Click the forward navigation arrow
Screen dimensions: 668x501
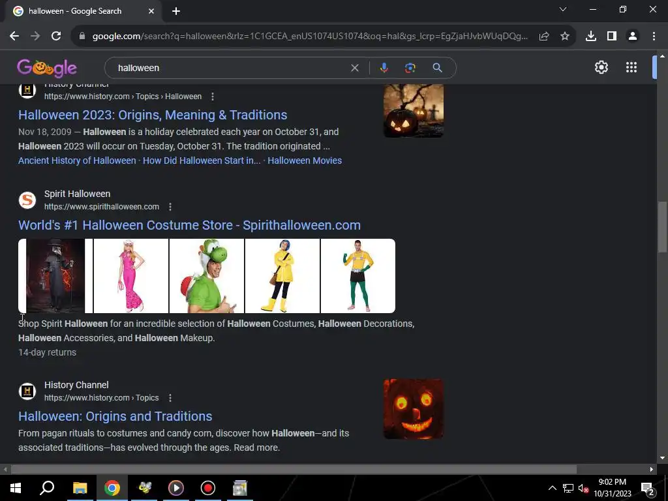pyautogui.click(x=35, y=37)
